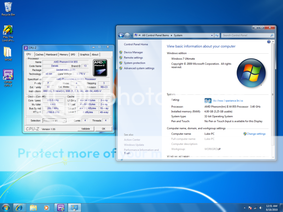Viewport: 283px width, 212px height.
Task: Open the About tab in CPU-Z
Action: click(x=95, y=54)
